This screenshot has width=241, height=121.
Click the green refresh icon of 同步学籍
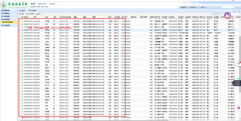coord(27,14)
